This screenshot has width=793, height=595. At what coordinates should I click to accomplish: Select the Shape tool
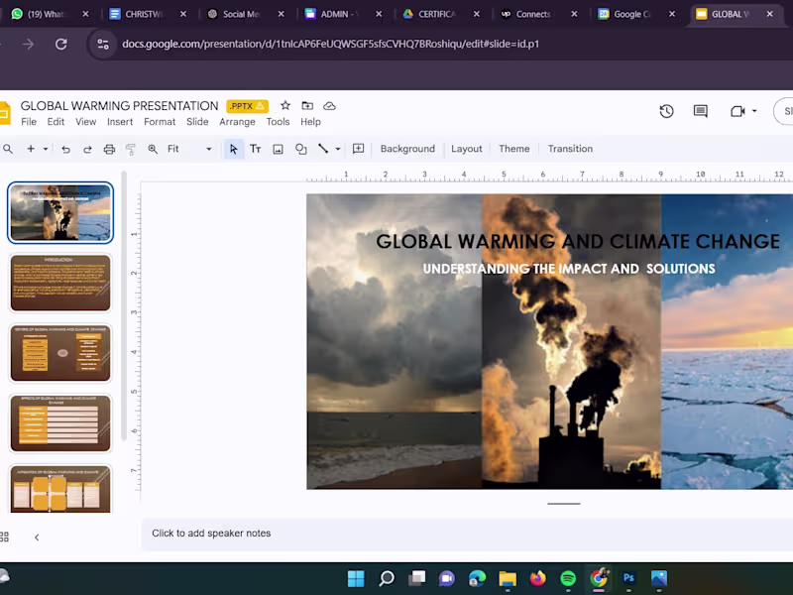300,148
